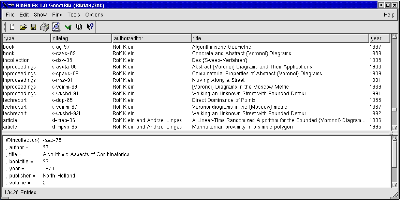Click the '@incollection{' line in details
Screen dimensions: 400x200
[34, 140]
